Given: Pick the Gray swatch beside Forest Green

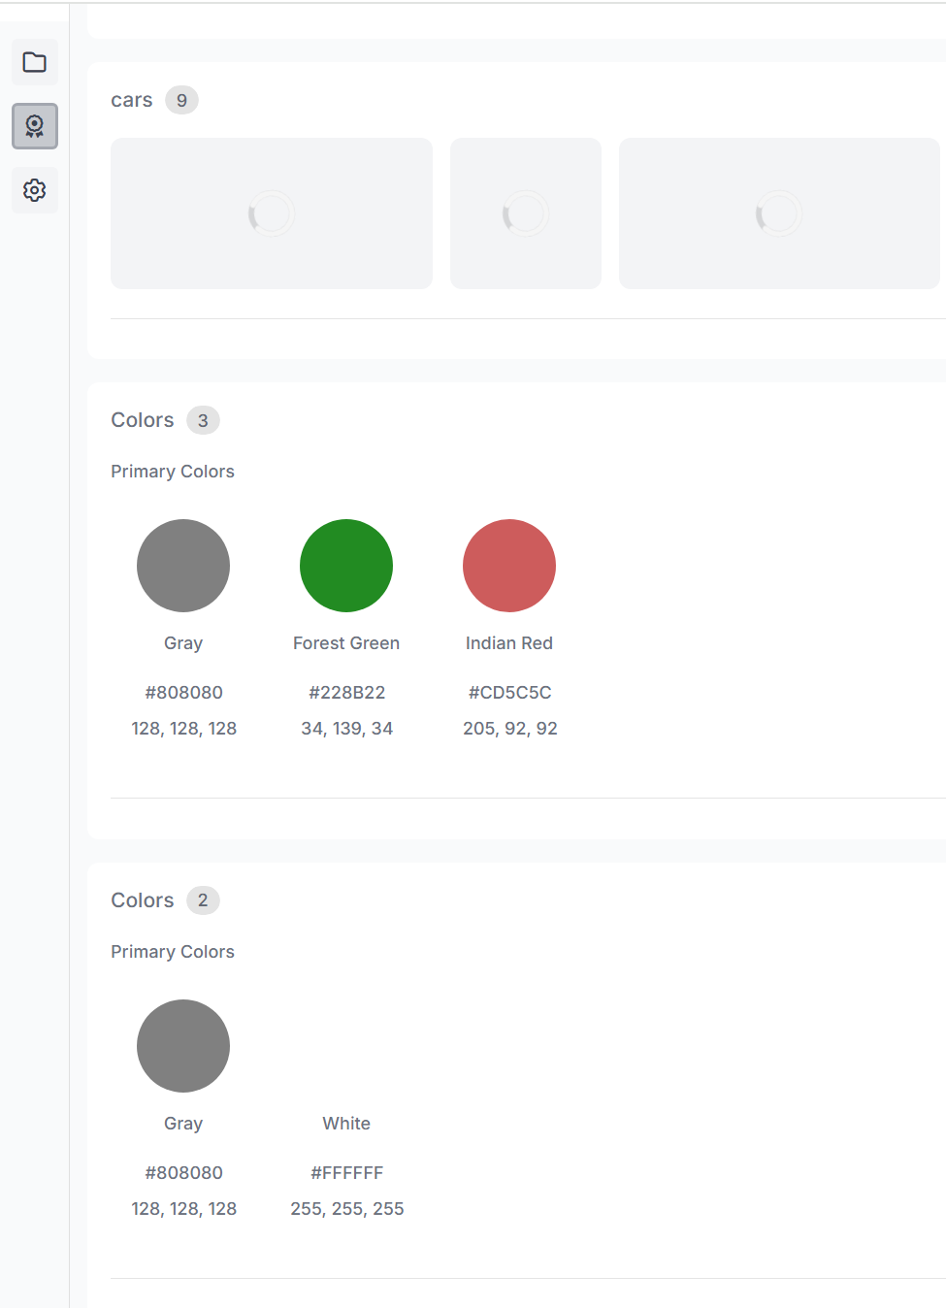Looking at the screenshot, I should pyautogui.click(x=183, y=566).
